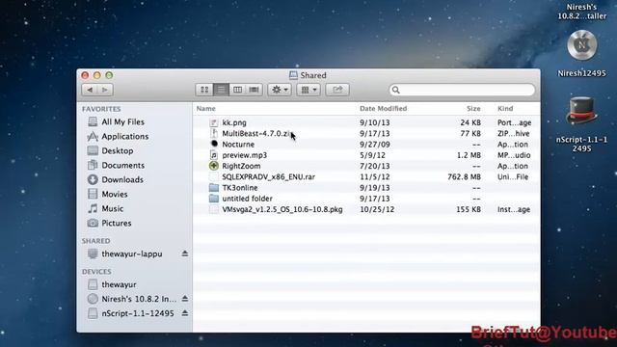Click the 10/25/12 date cell
The image size is (617, 347).
pyautogui.click(x=377, y=210)
